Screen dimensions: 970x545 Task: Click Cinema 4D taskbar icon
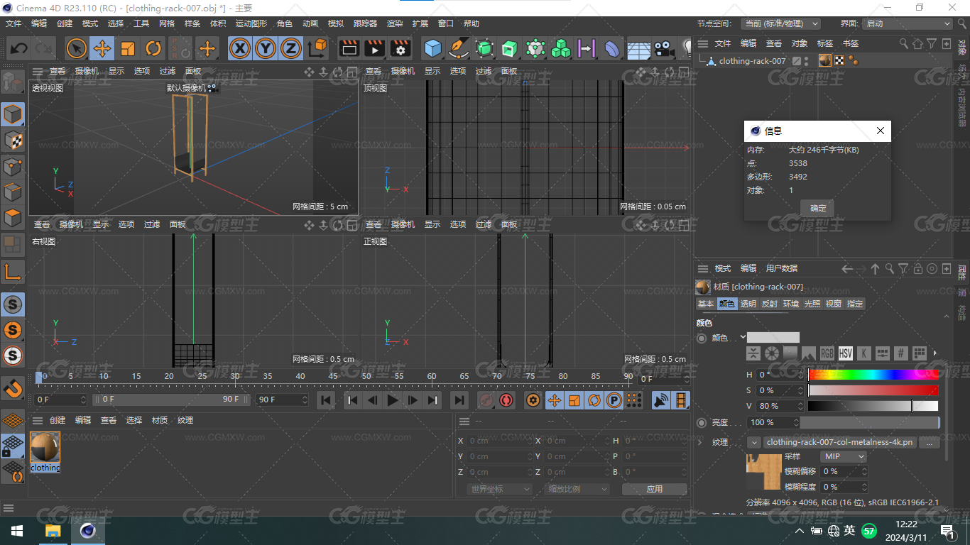click(x=88, y=531)
